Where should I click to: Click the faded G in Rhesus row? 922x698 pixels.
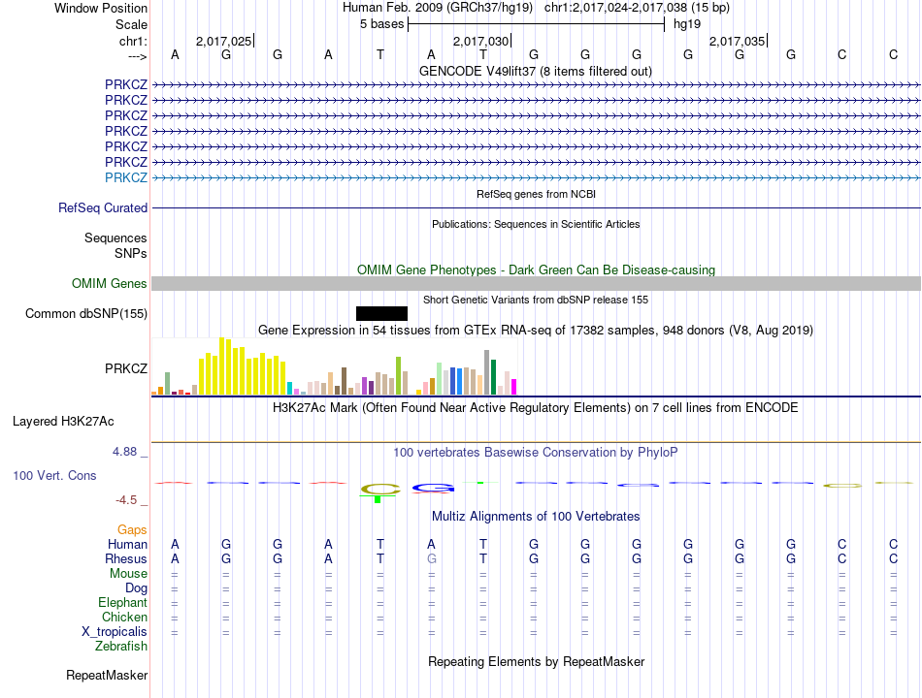click(432, 558)
